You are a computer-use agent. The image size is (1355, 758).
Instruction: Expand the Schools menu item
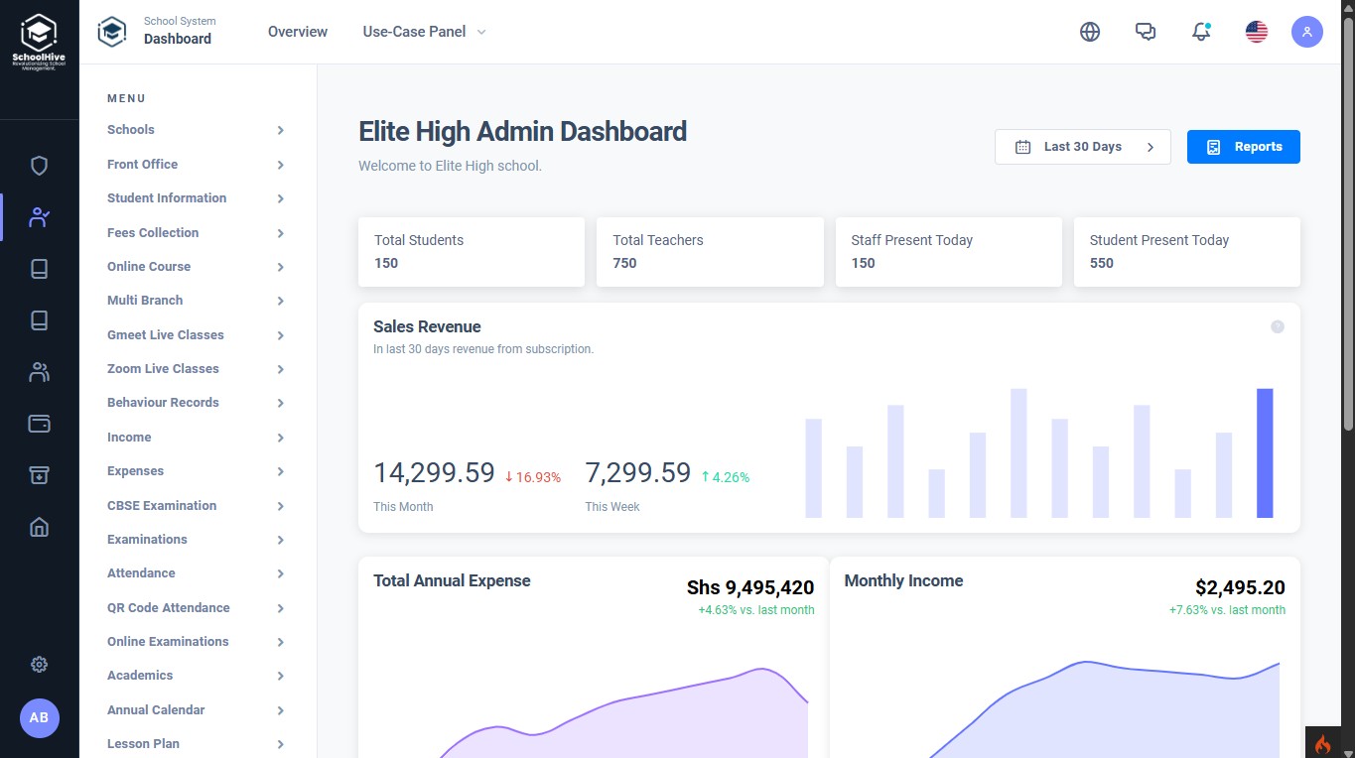coord(196,130)
